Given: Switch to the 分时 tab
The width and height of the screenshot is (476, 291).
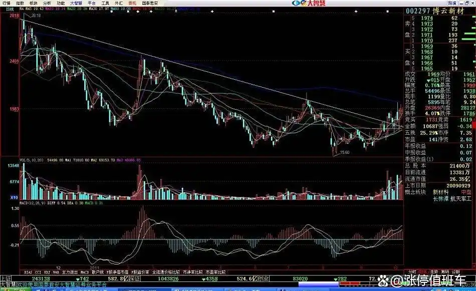Looking at the screenshot, I should (x=412, y=271).
